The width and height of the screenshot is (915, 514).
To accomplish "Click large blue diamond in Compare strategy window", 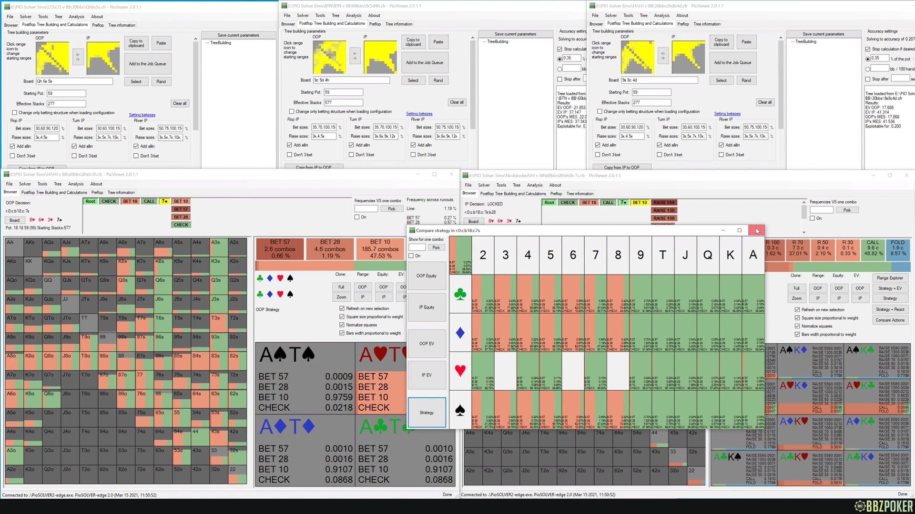I will click(460, 333).
